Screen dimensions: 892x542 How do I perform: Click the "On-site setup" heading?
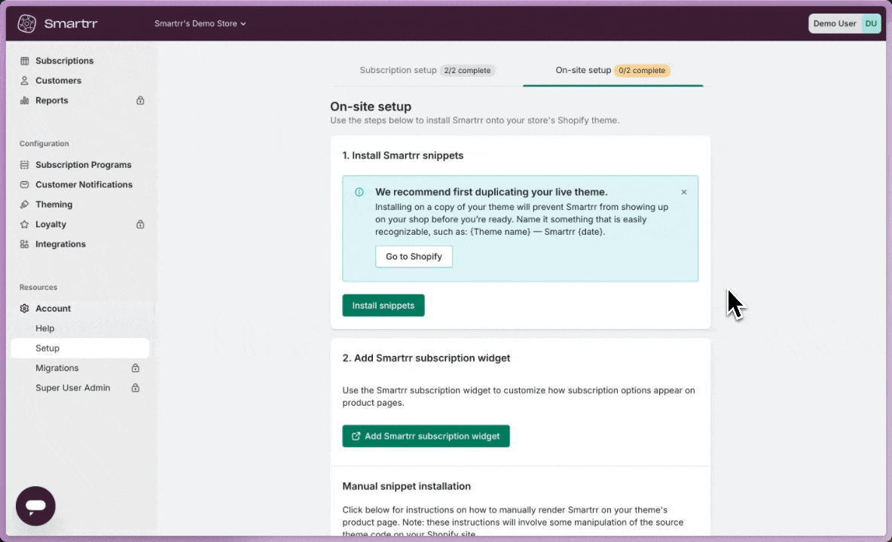click(x=371, y=107)
